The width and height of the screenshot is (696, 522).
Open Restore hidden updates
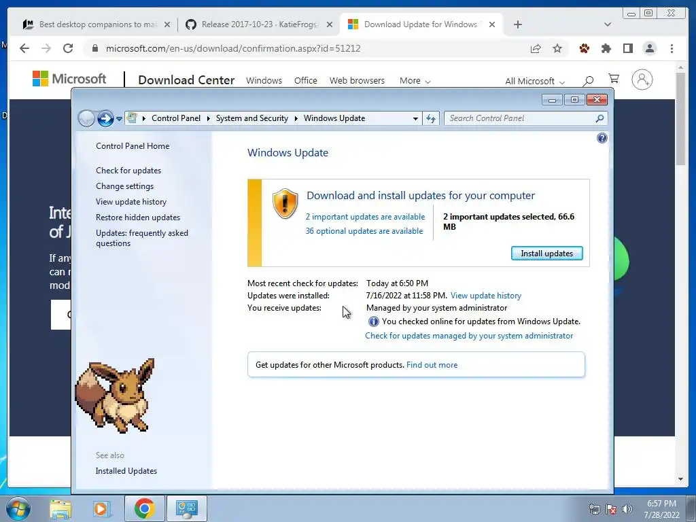point(138,217)
